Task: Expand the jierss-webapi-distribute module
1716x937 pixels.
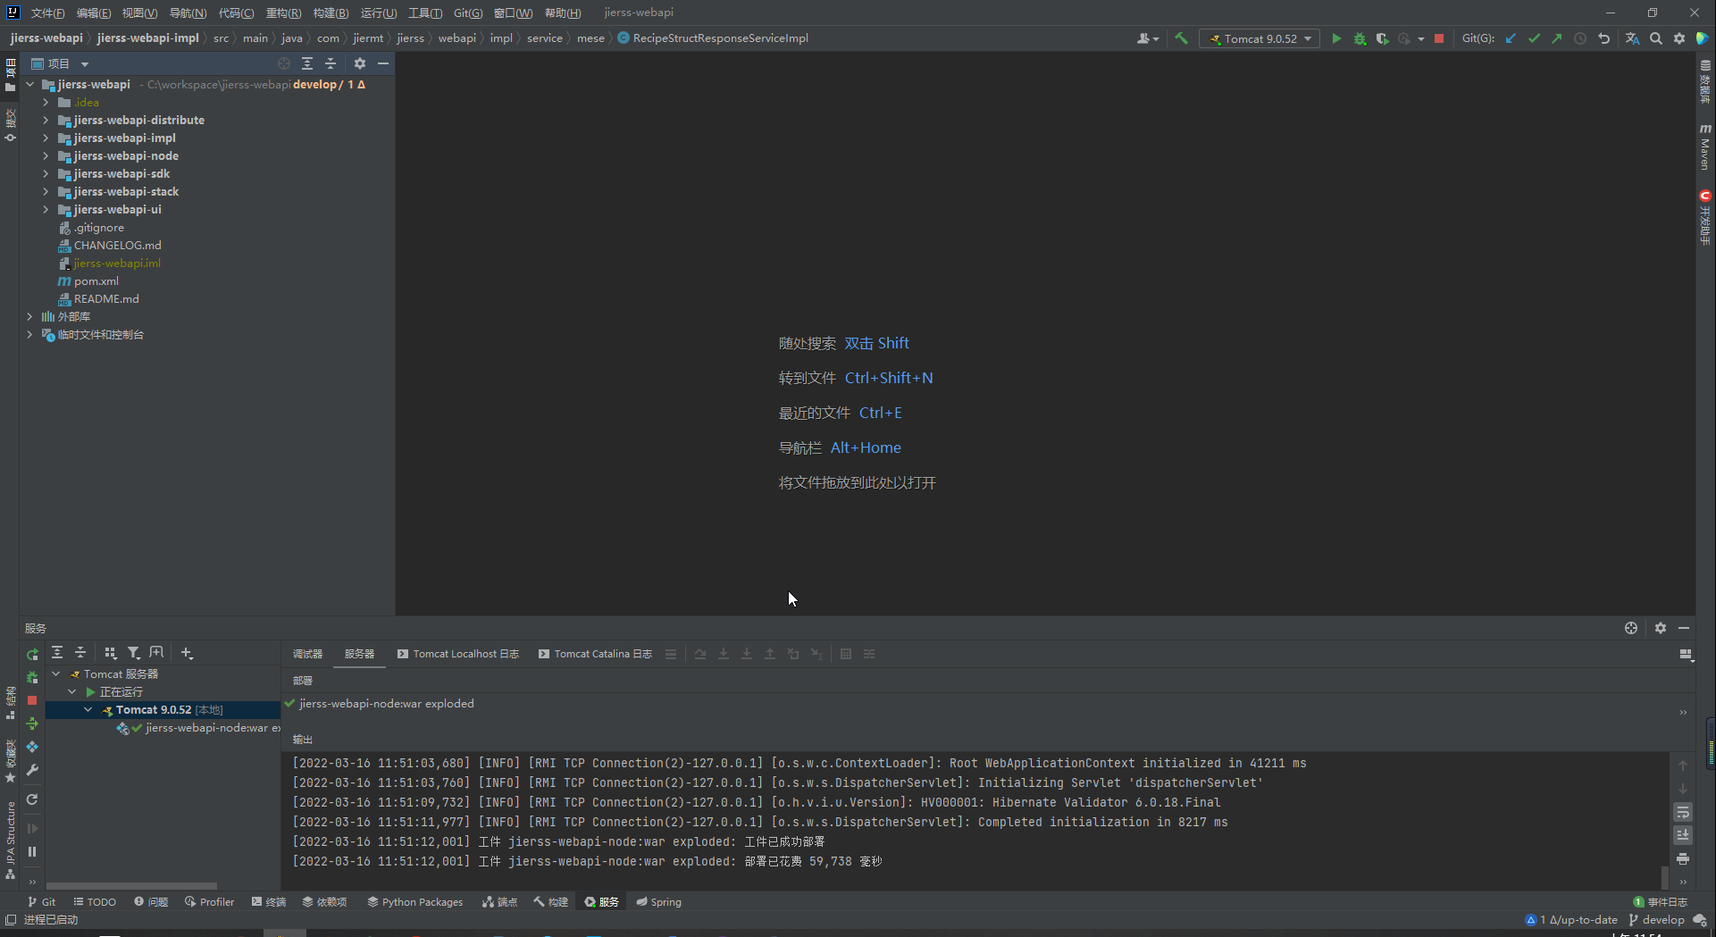Action: (46, 120)
